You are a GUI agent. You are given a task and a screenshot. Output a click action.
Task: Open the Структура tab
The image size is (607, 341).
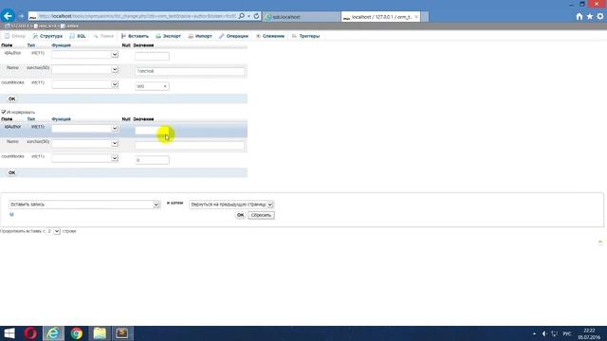point(47,36)
